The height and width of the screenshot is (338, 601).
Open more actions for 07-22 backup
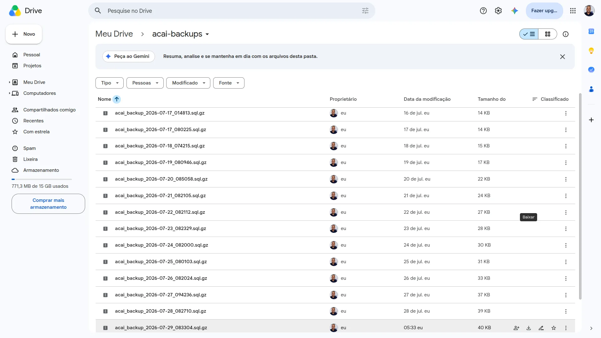(566, 213)
